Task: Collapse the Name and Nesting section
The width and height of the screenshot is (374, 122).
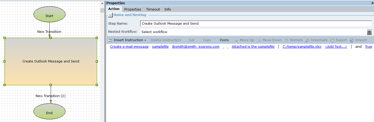Action: pos(110,15)
